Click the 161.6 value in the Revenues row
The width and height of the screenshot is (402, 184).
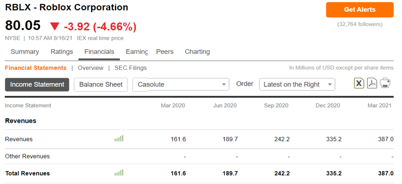tap(178, 139)
